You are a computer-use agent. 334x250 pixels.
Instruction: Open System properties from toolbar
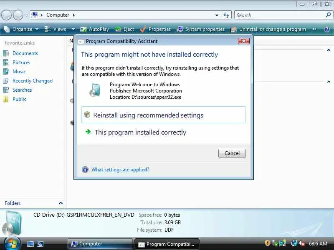pyautogui.click(x=201, y=29)
